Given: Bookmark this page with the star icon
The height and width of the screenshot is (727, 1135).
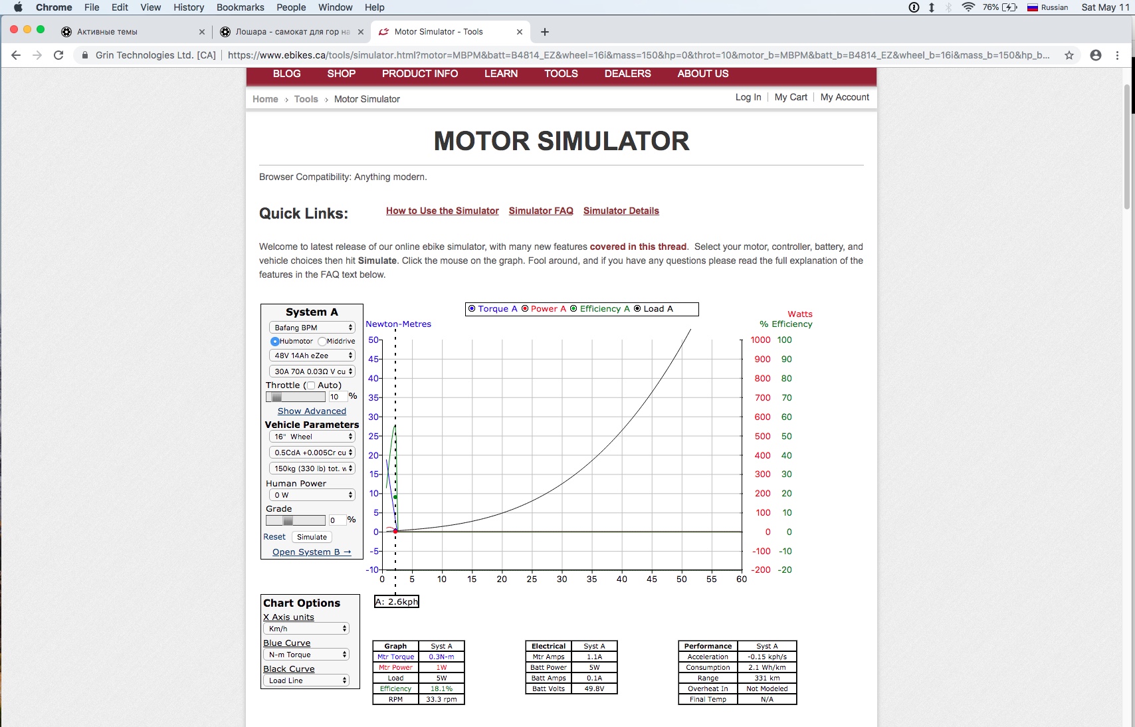Looking at the screenshot, I should (x=1069, y=55).
